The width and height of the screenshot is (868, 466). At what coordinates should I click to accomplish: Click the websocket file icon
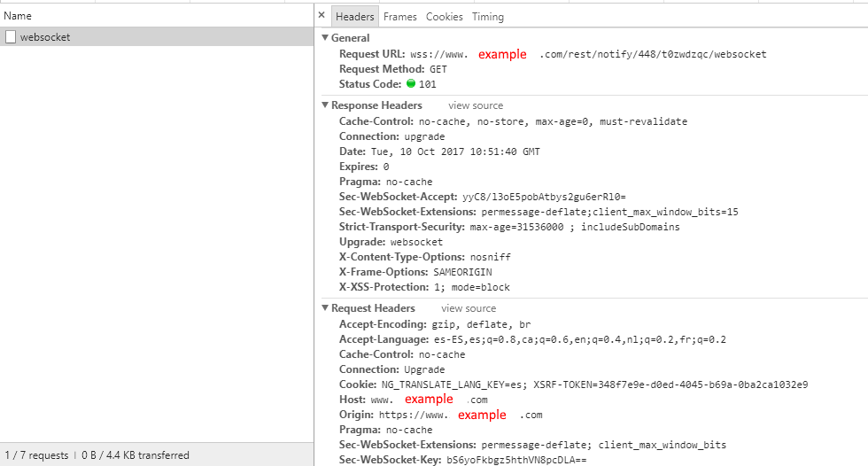[x=11, y=37]
